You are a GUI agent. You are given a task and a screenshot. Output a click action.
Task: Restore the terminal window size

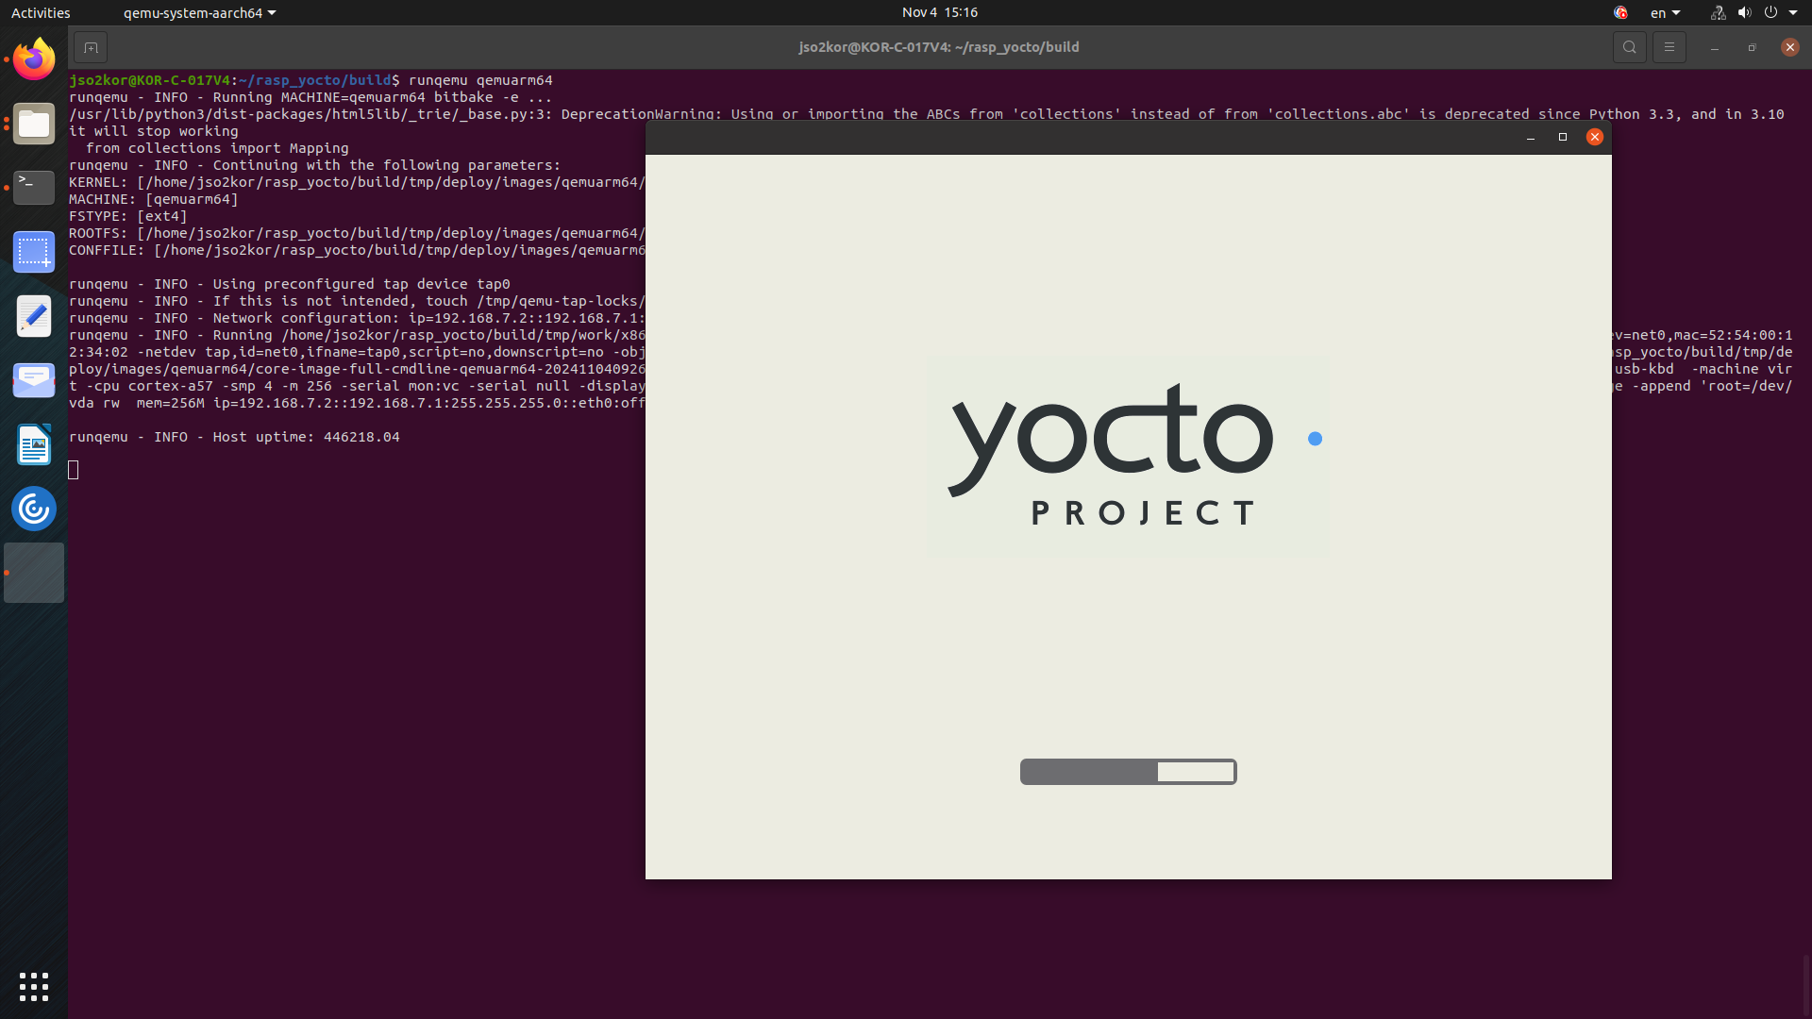(x=1752, y=47)
